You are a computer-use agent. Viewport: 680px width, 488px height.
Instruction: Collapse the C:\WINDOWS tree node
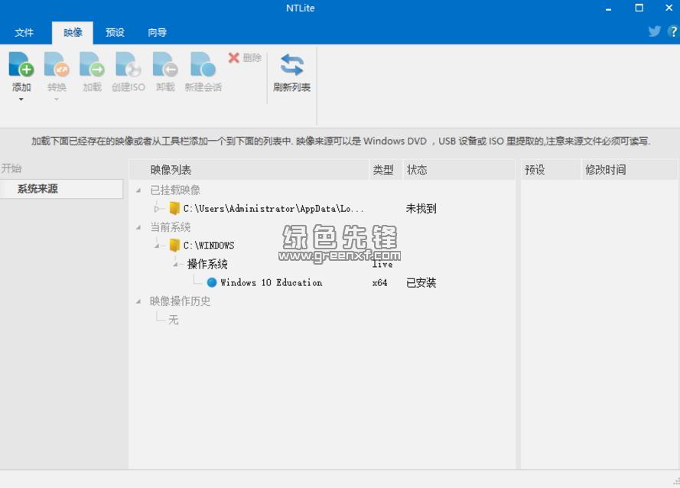tap(157, 246)
